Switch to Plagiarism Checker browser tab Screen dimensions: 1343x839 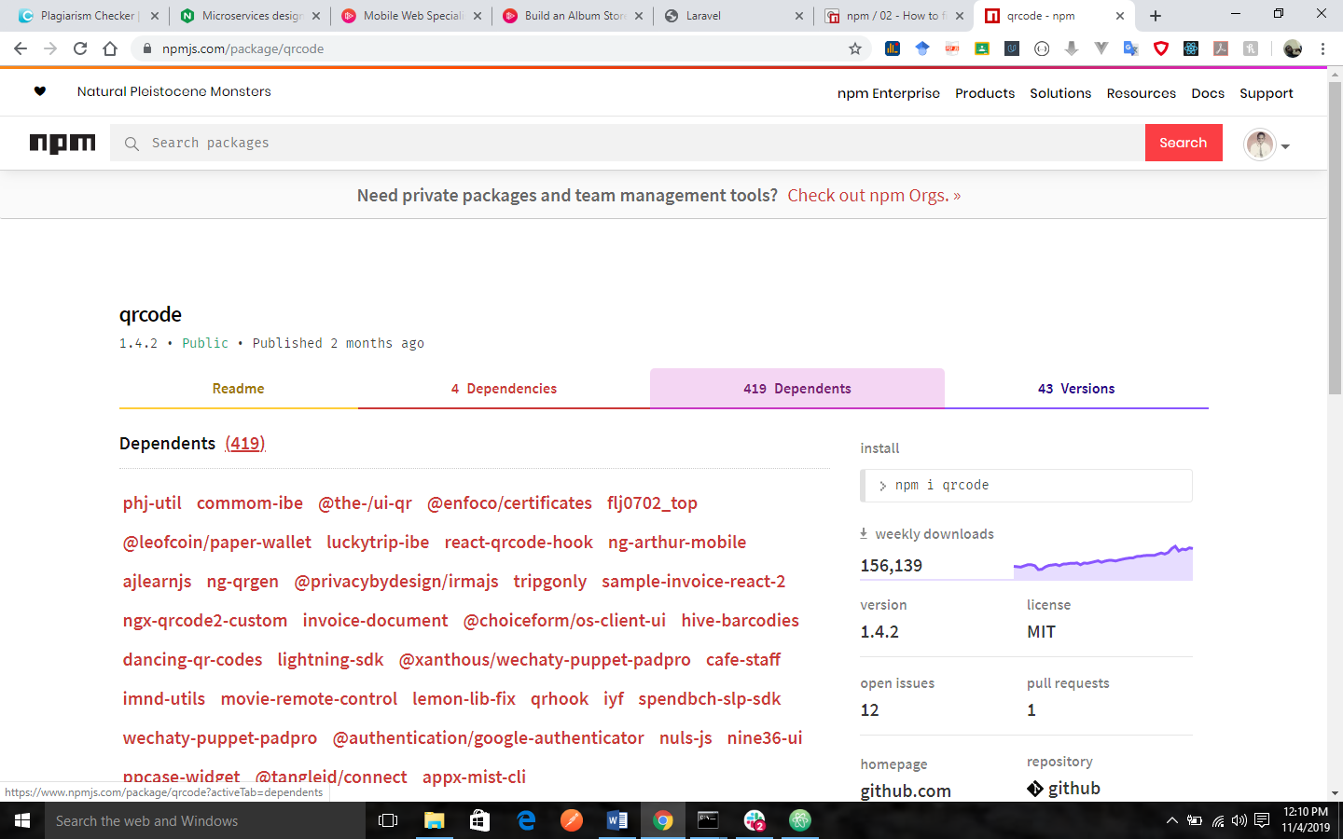[x=88, y=16]
